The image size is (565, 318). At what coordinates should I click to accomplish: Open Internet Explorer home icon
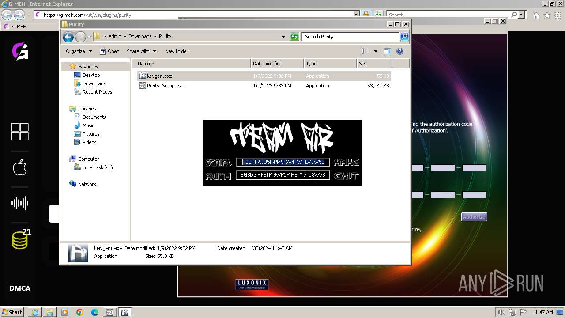point(536,15)
